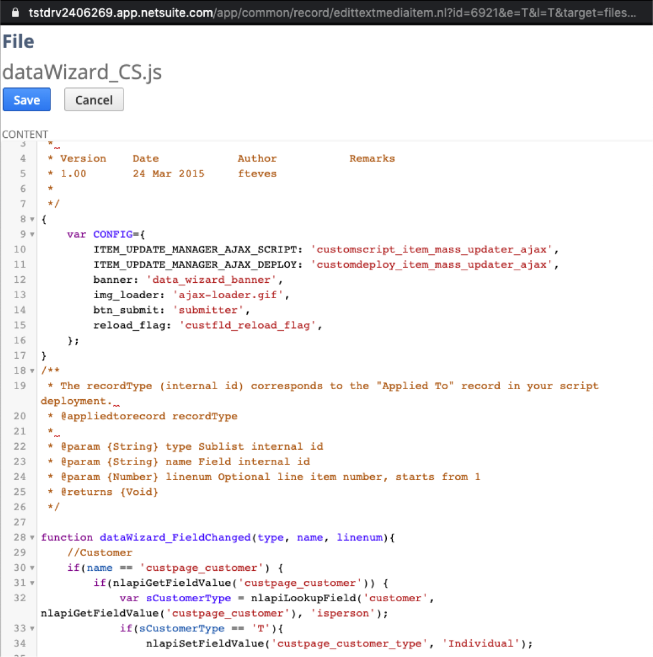Screen dimensions: 653x657
Task: Fold the nlapiGetFieldValue if block at line 31
Action: point(32,583)
